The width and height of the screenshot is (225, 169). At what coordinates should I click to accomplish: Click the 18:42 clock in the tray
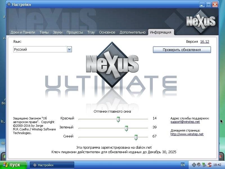click(x=217, y=165)
